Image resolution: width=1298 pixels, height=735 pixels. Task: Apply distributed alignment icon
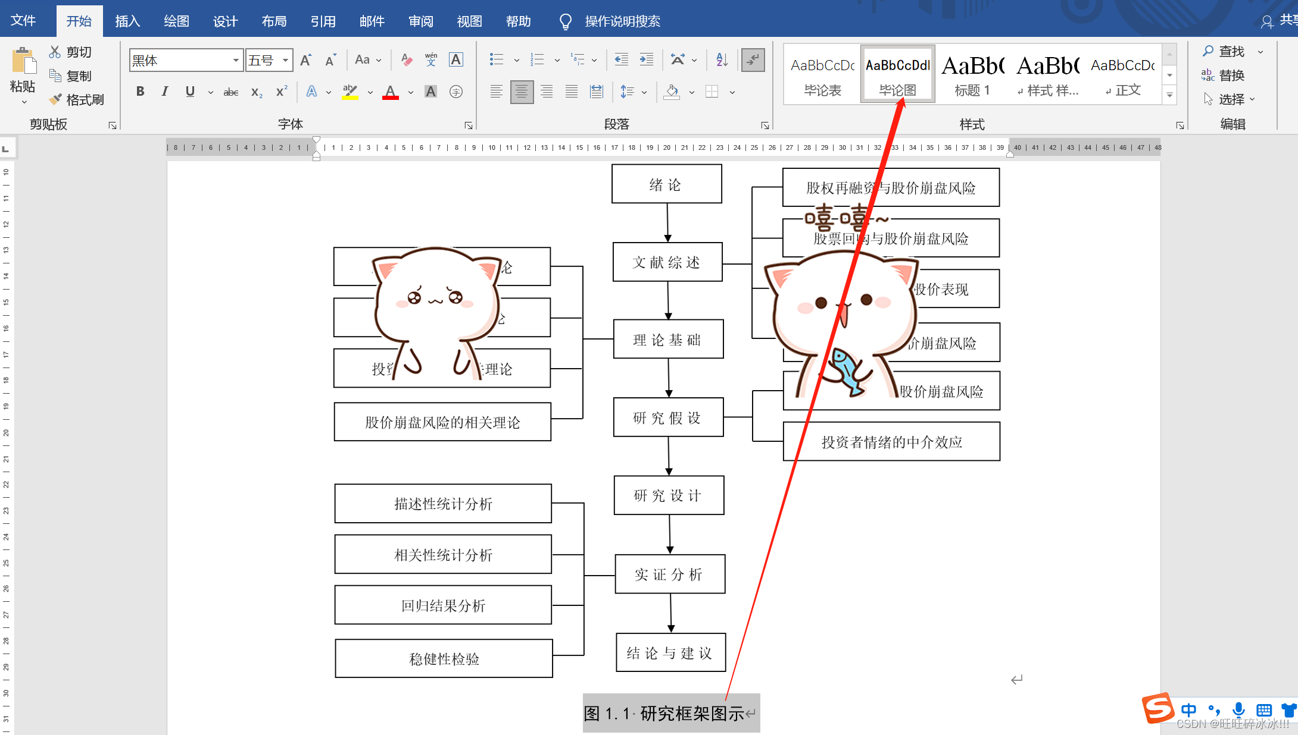(x=597, y=92)
